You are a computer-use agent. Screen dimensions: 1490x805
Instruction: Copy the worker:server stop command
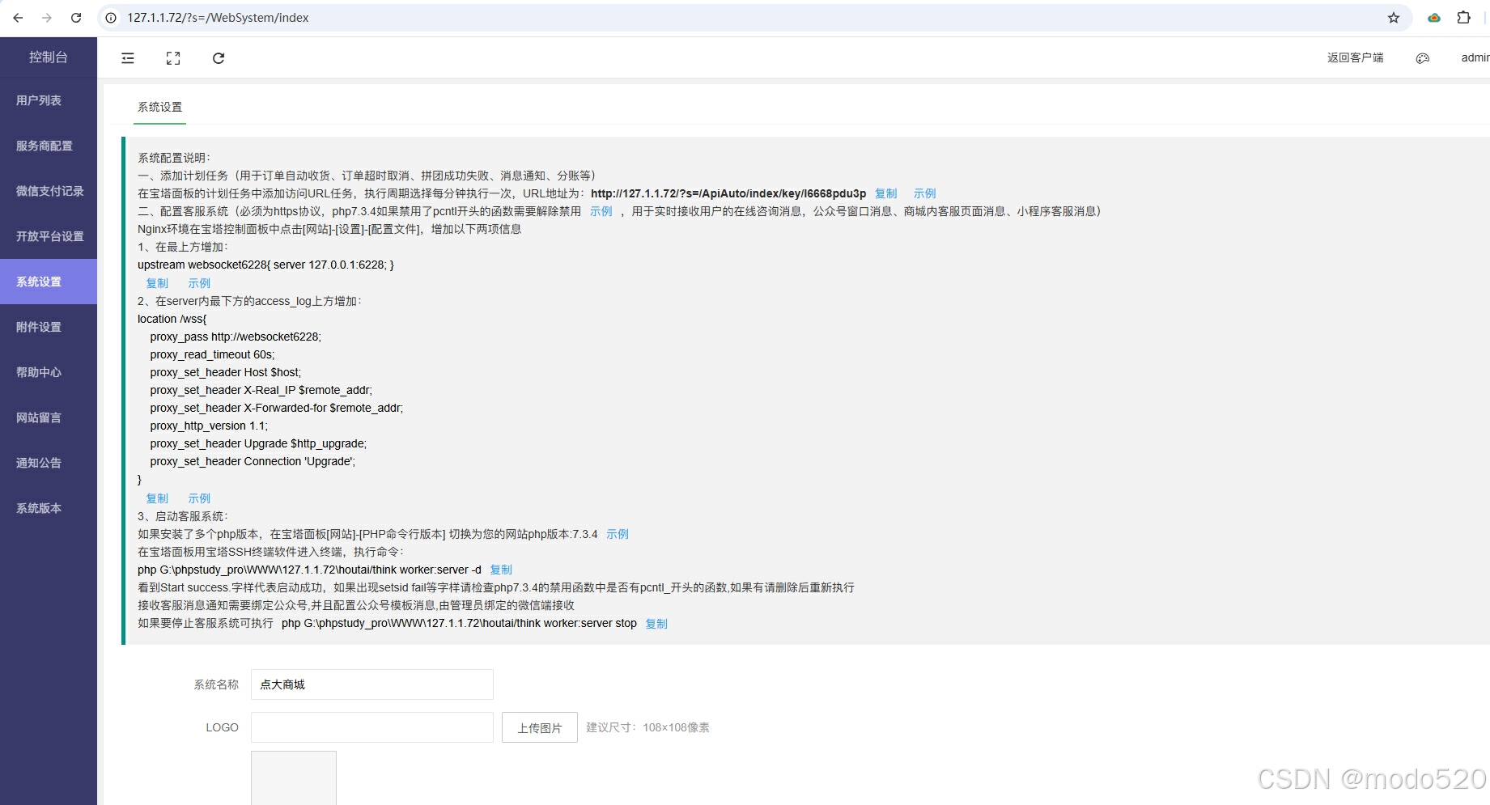656,624
